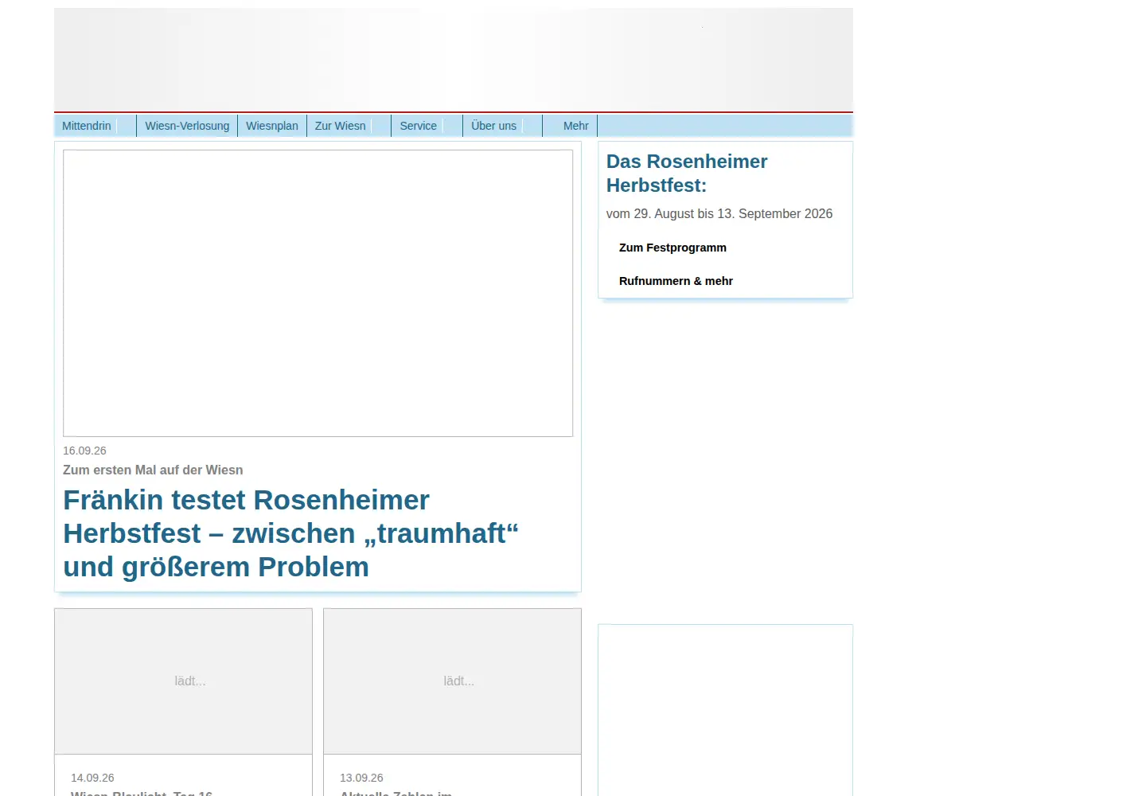The image size is (1146, 796).
Task: Open the Wiesn-Verlosung menu item
Action: pos(187,126)
